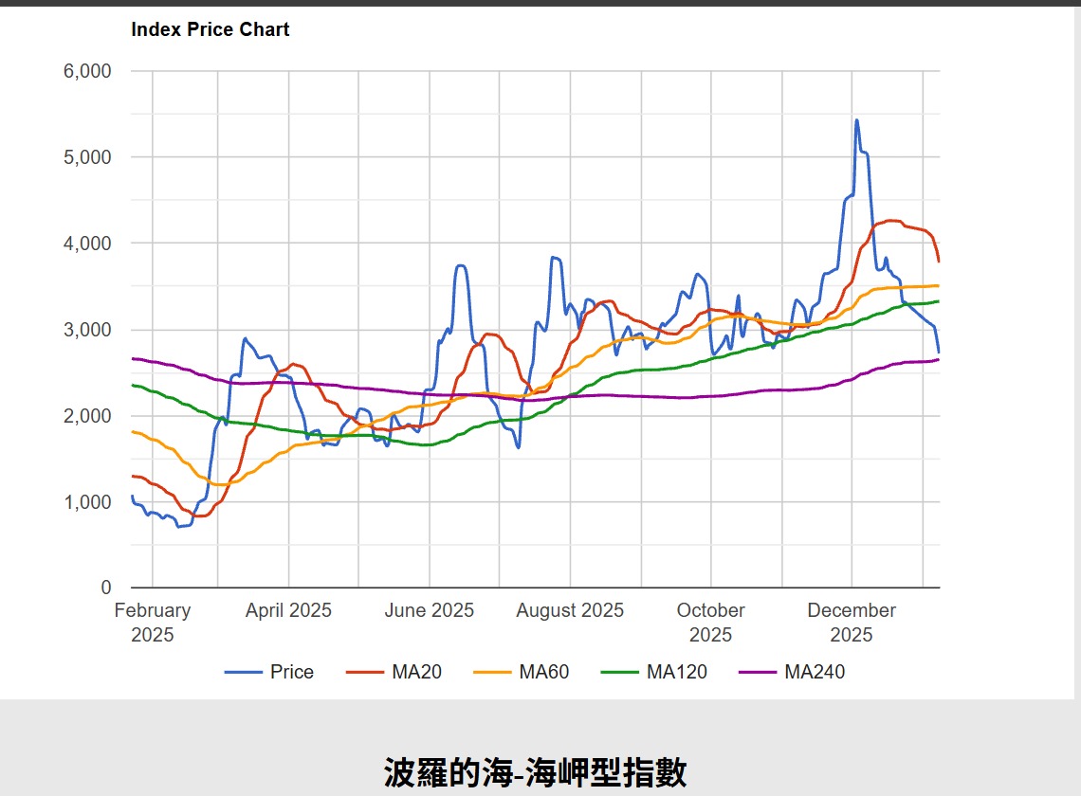Click the orange MA60 legend line marker
The width and height of the screenshot is (1081, 796).
coord(492,672)
